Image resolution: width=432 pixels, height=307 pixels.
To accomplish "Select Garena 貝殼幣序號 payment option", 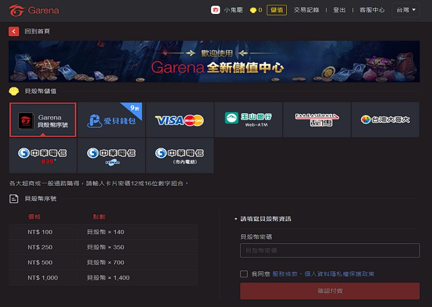I will click(43, 120).
